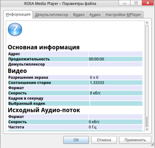Click the 0 x 0 resolution value

coord(94,77)
